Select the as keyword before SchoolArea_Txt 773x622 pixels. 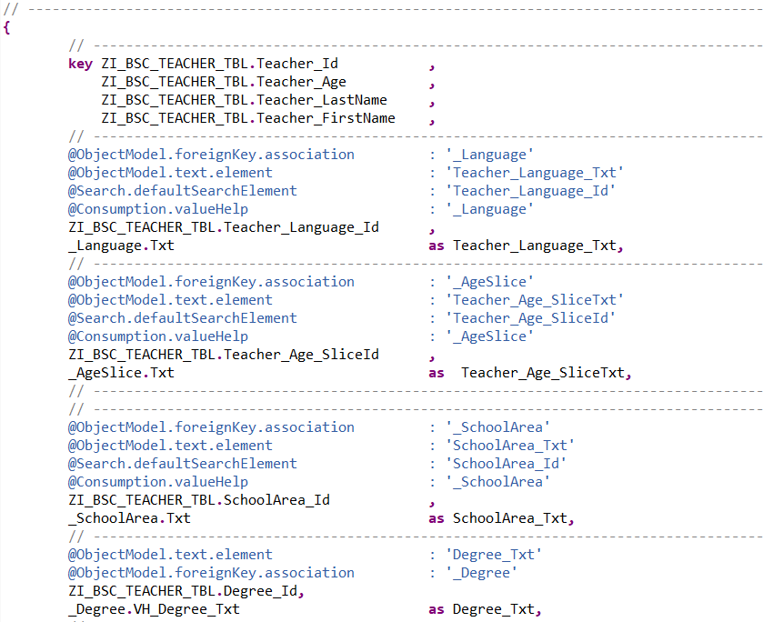pos(435,517)
